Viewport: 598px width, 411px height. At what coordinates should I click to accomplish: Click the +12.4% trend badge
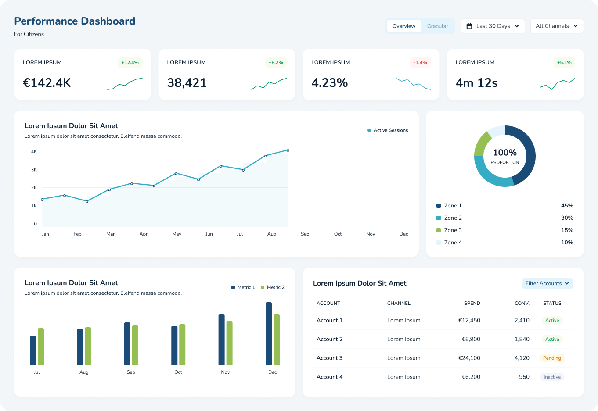click(x=130, y=62)
